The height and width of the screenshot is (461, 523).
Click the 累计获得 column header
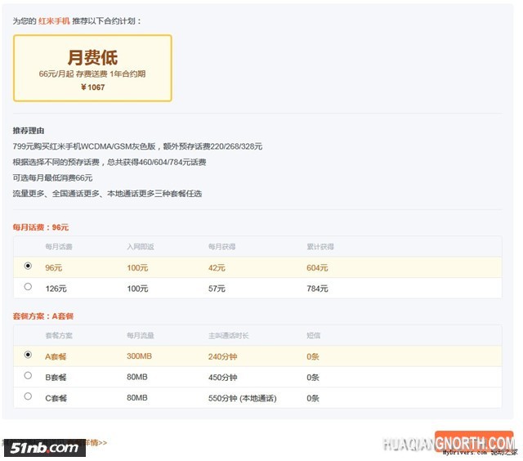(320, 247)
